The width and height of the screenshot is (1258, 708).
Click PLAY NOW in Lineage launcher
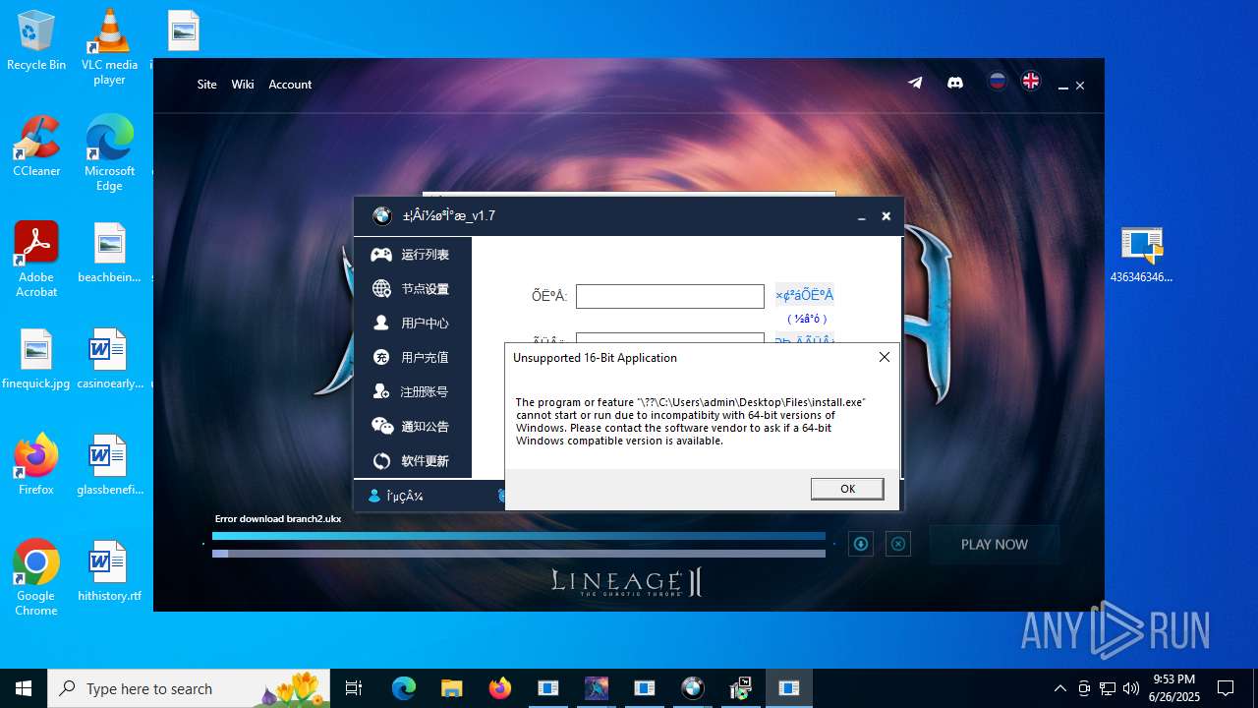coord(995,544)
